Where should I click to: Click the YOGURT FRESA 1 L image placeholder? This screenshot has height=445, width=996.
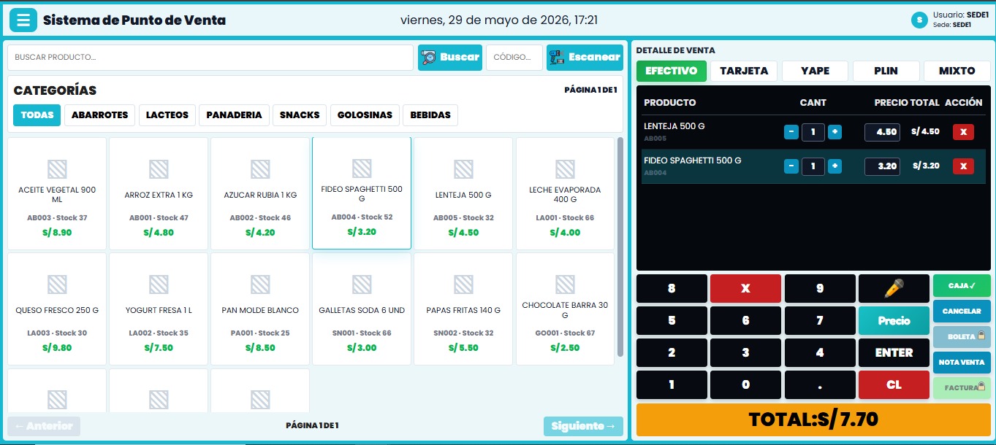point(159,285)
